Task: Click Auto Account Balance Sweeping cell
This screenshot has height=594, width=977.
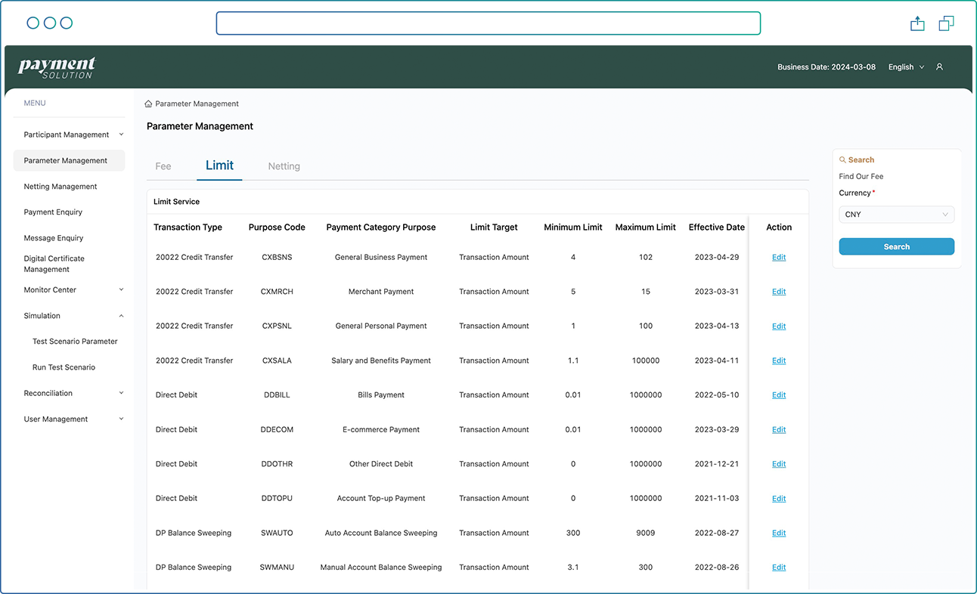Action: click(x=381, y=534)
